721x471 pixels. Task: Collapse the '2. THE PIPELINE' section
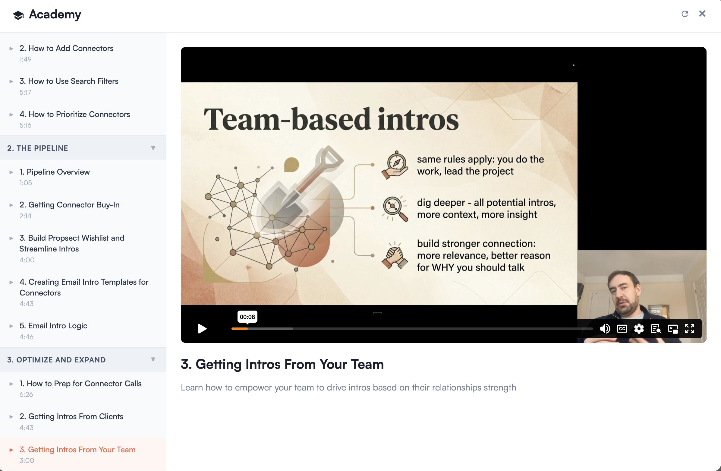coord(153,148)
